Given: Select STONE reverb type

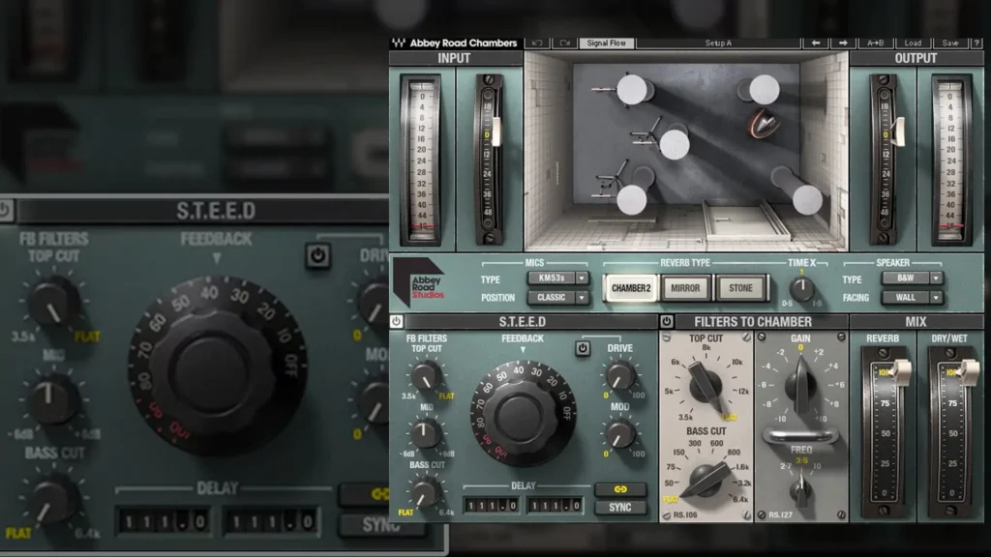Looking at the screenshot, I should [740, 288].
